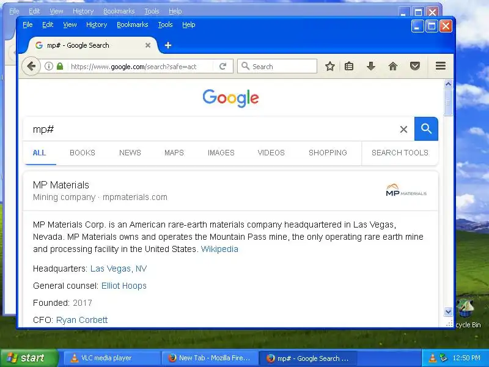Open History menu in background Firefox window
Viewport: 489px width, 367px height.
coord(83,11)
